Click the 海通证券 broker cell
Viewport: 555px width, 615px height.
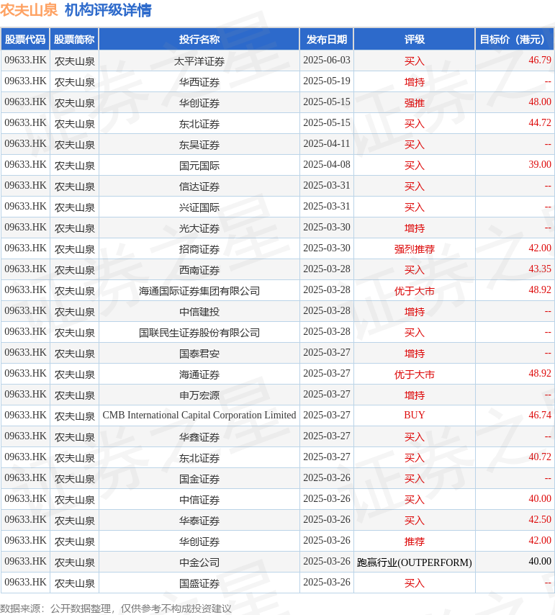coord(199,374)
